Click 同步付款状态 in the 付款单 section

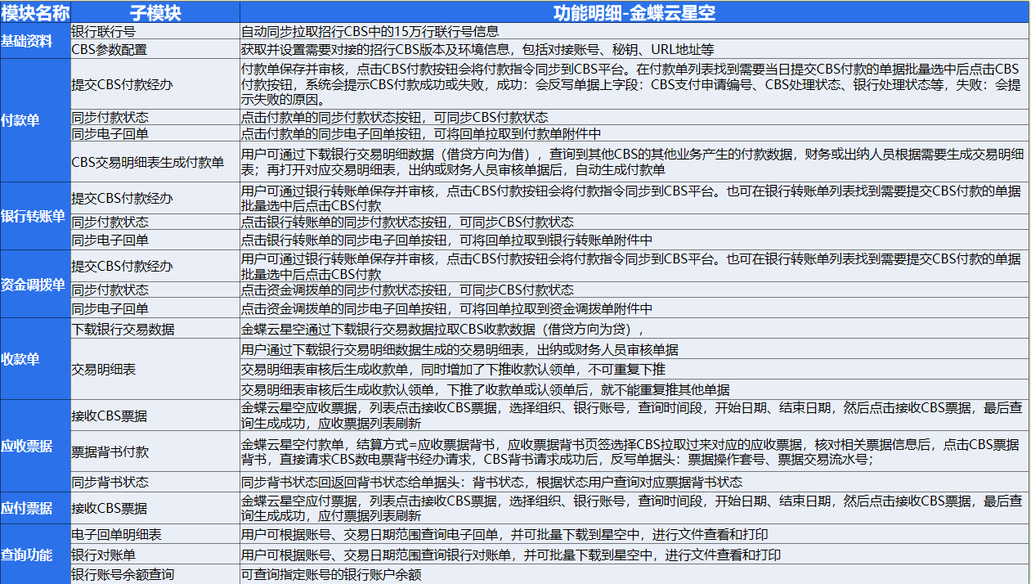[155, 117]
